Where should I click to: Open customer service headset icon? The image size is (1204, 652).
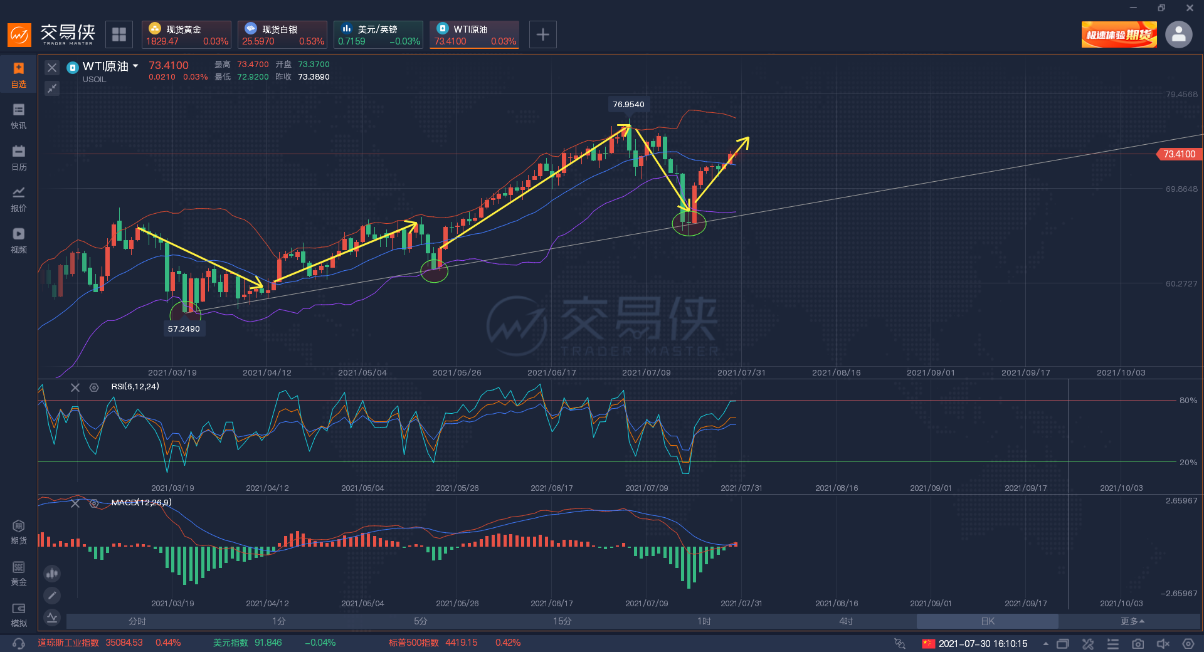point(19,643)
